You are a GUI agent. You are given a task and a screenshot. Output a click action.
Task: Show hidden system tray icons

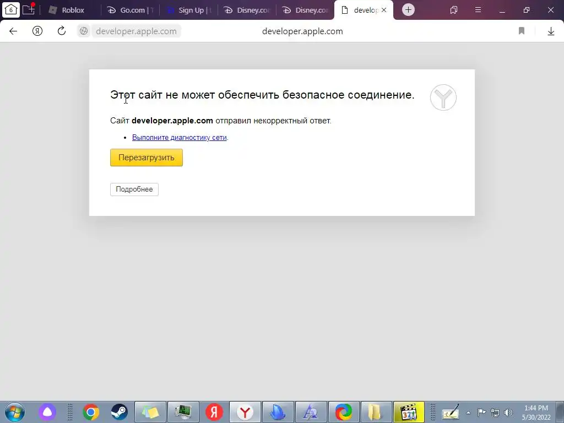pyautogui.click(x=468, y=413)
